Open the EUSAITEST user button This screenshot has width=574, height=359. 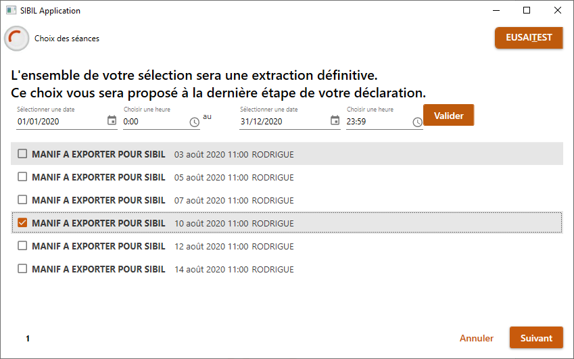click(529, 38)
